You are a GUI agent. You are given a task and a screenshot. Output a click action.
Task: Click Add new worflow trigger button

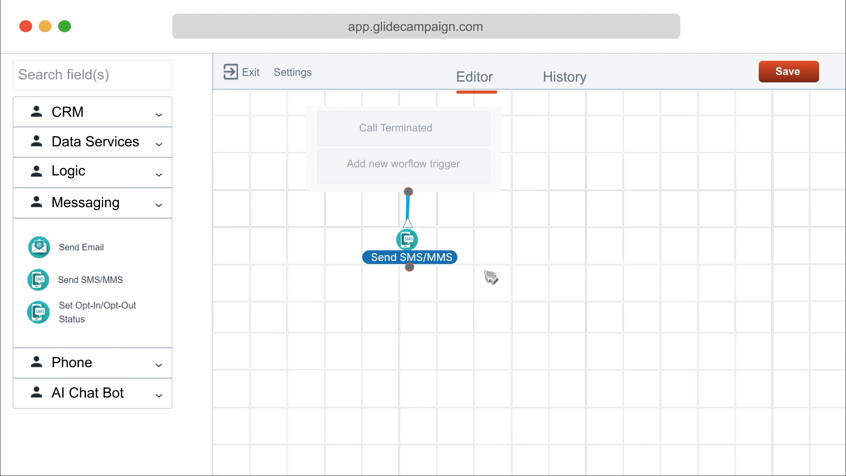(403, 164)
